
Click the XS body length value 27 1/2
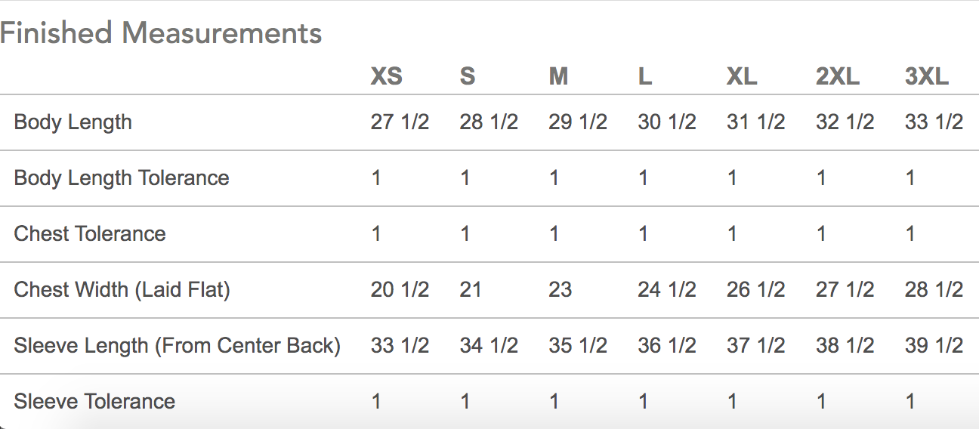[400, 122]
